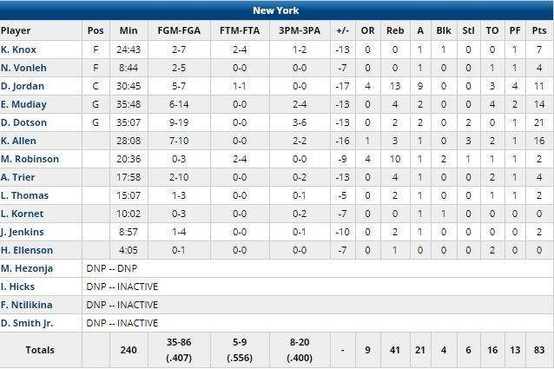This screenshot has height=369, width=554.
Task: Click M. Robinson's name
Action: (x=30, y=159)
